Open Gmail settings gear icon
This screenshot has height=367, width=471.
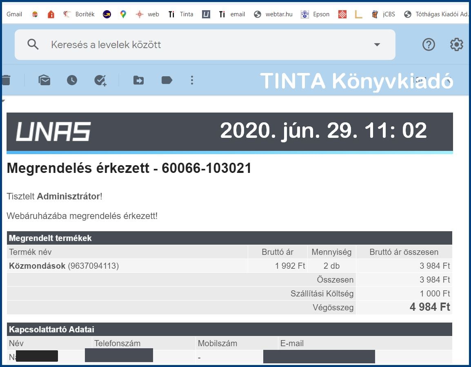tap(456, 45)
